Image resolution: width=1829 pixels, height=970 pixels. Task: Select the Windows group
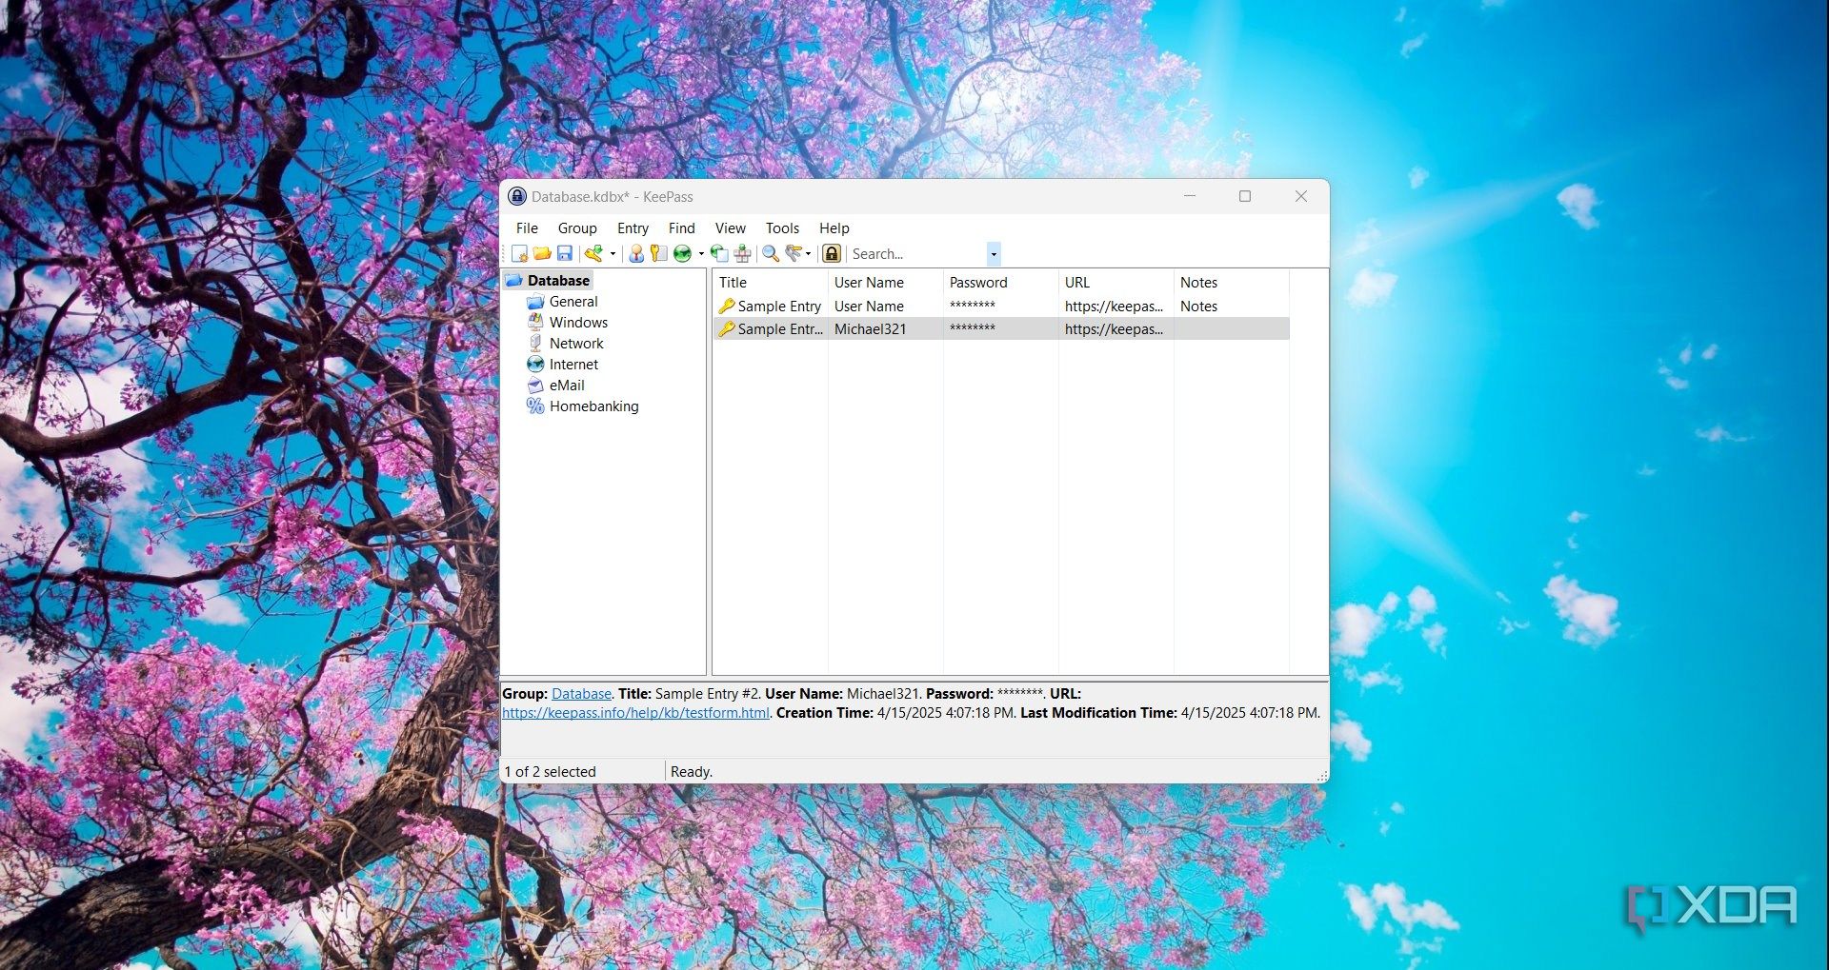(x=578, y=323)
